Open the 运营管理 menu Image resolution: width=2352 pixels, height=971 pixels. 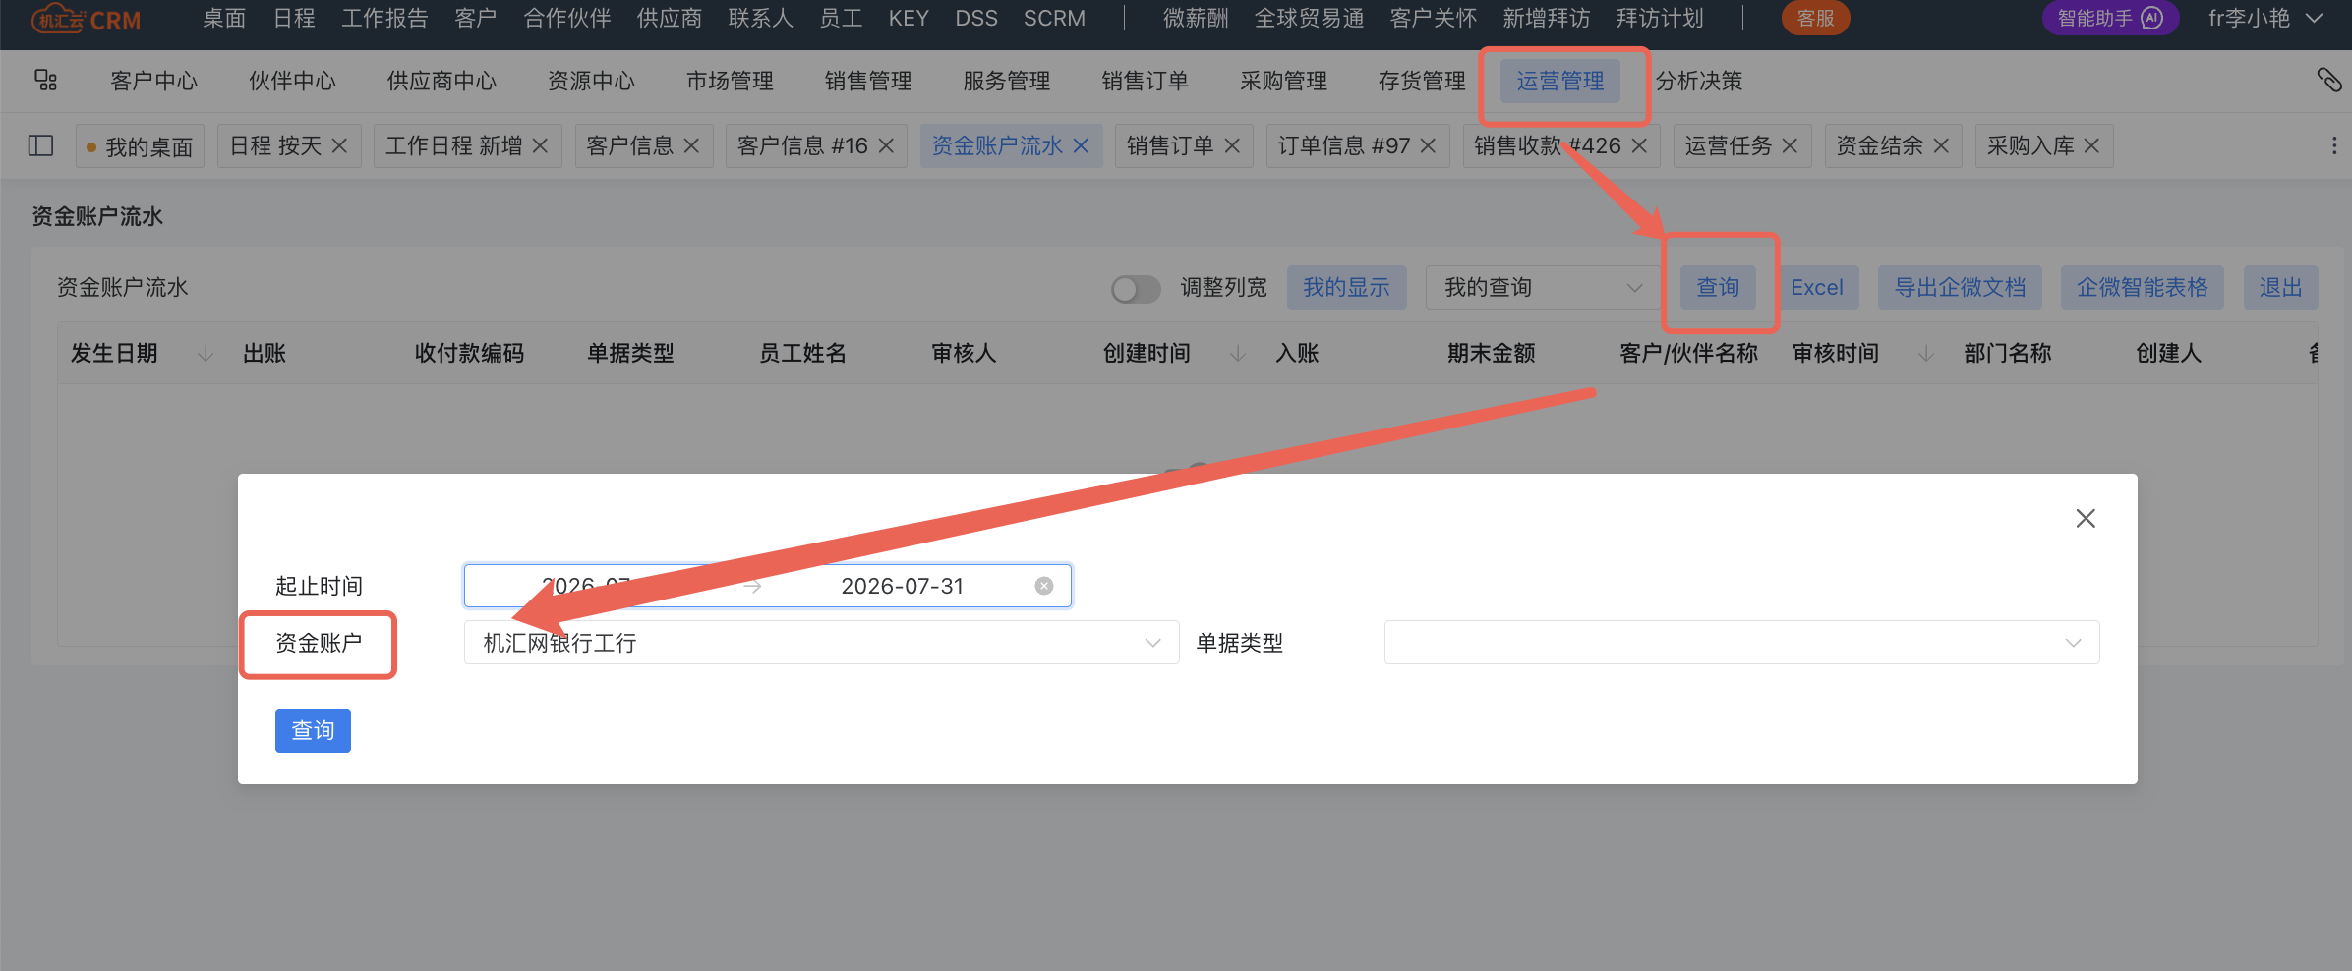coord(1559,81)
